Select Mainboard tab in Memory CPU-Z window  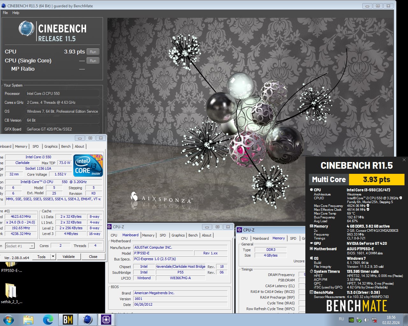point(261,238)
